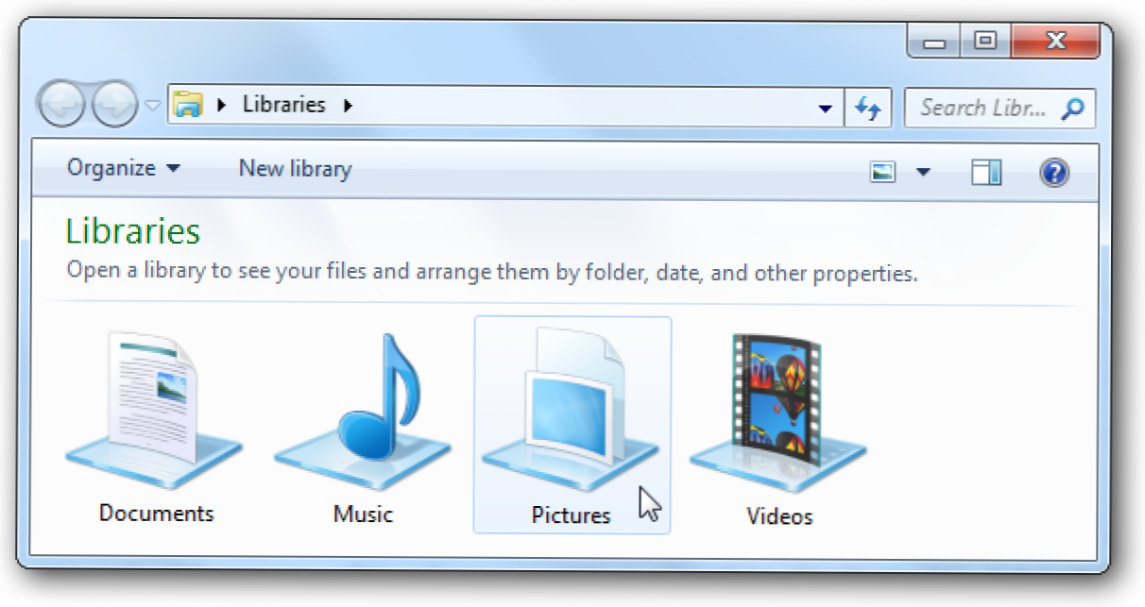Click the Forward navigation arrow
Screen dimensions: 1145x607
click(114, 106)
